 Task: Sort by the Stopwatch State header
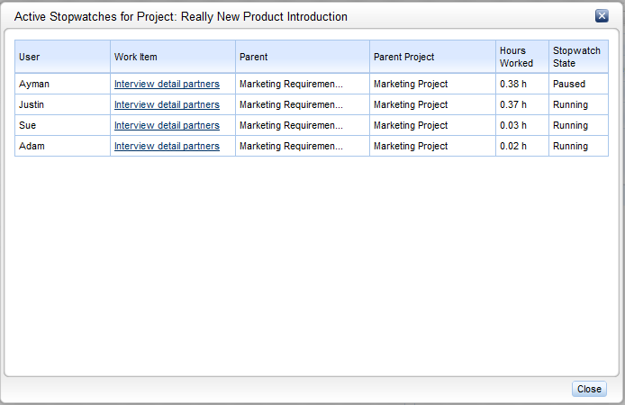(x=578, y=57)
